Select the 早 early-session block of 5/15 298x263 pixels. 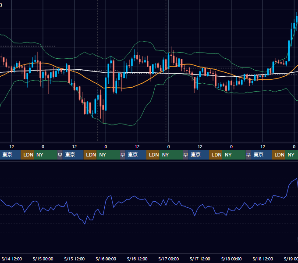[x=60, y=155]
